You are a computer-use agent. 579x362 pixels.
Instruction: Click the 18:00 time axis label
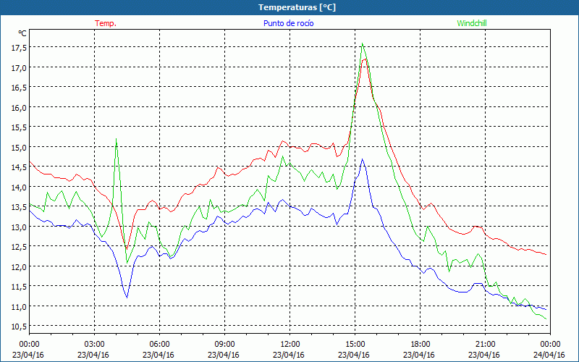[420, 344]
